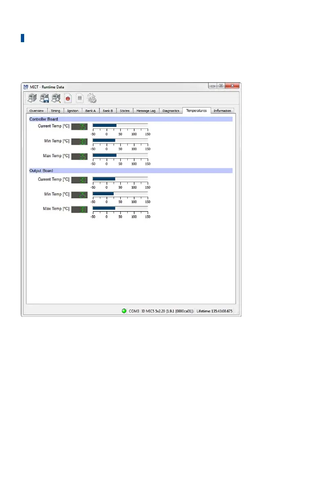Image resolution: width=325 pixels, height=487 pixels.
Task: Open the Message Log tab
Action: 146,111
